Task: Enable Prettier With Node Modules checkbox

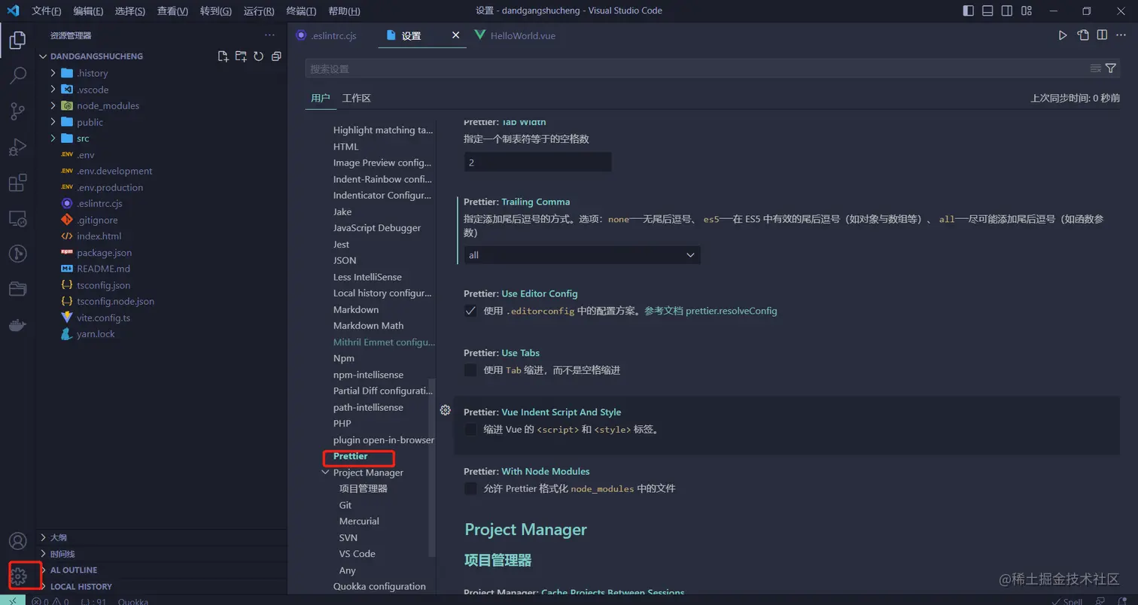Action: (x=470, y=488)
